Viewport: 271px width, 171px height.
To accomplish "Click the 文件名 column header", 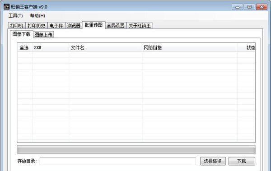I will click(x=105, y=47).
